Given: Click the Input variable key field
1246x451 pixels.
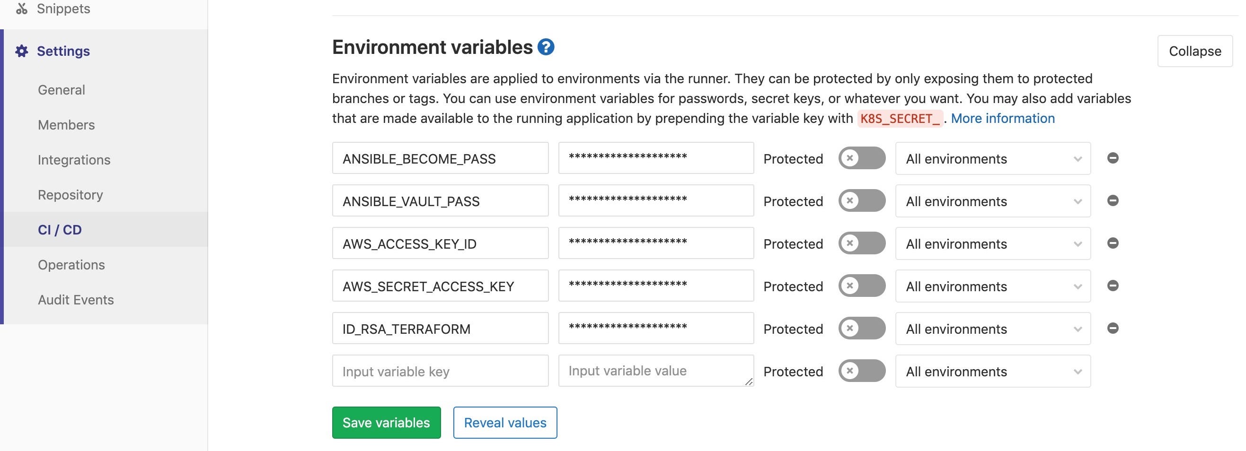Looking at the screenshot, I should [440, 371].
